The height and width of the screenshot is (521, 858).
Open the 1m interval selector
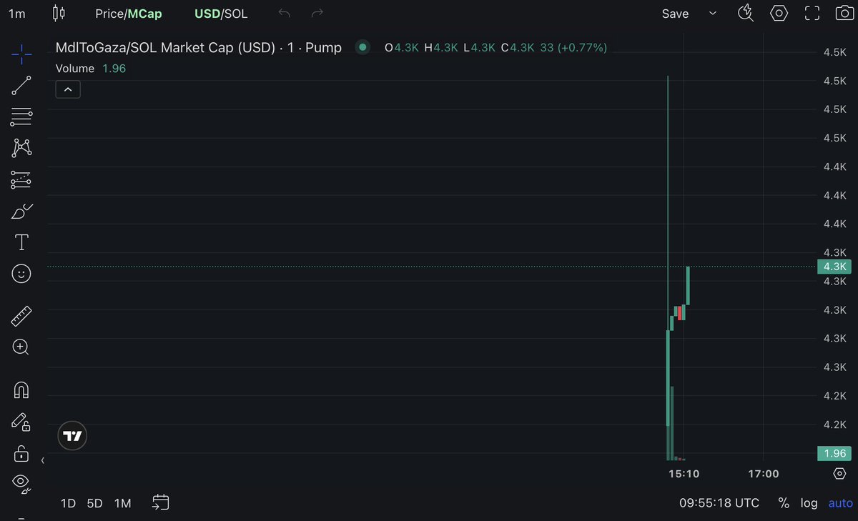(x=17, y=12)
